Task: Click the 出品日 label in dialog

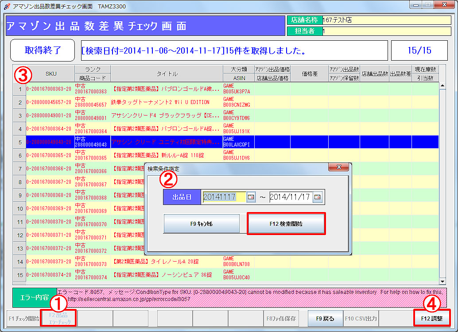Action: 182,197
